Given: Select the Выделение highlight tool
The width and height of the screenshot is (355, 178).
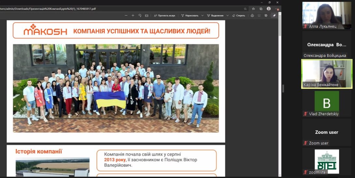Looking at the screenshot, I should coord(215,16).
